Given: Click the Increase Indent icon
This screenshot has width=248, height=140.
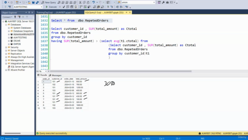Looking at the screenshot, I should click(x=121, y=7).
